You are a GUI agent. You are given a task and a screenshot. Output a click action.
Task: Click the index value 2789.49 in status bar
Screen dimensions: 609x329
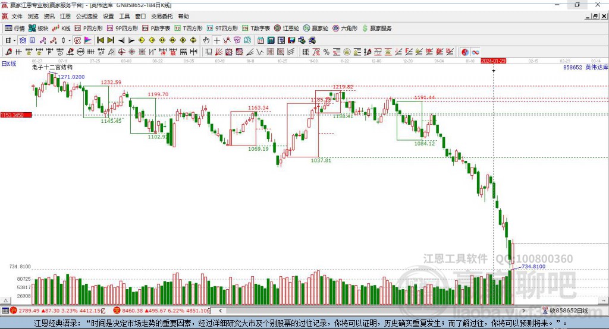coord(29,311)
